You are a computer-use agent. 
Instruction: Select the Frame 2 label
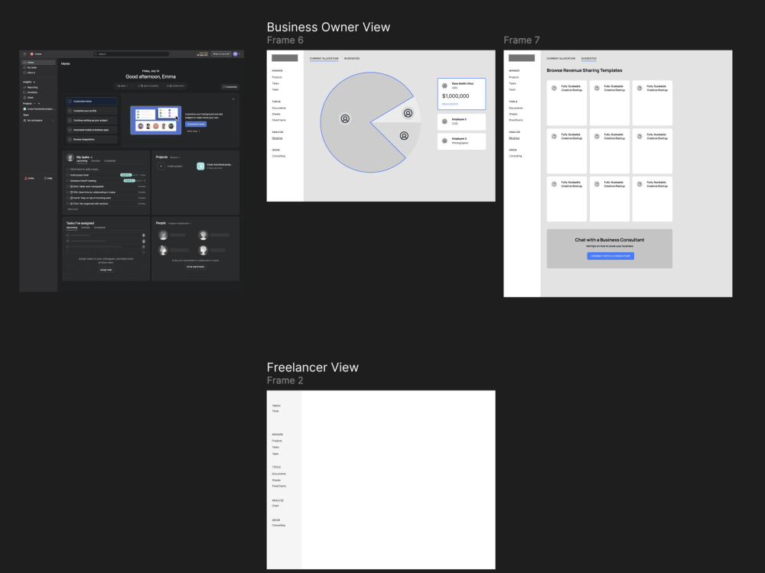tap(285, 380)
